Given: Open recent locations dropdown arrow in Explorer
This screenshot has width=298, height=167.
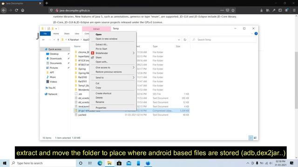Looking at the screenshot, I should 54,40.
